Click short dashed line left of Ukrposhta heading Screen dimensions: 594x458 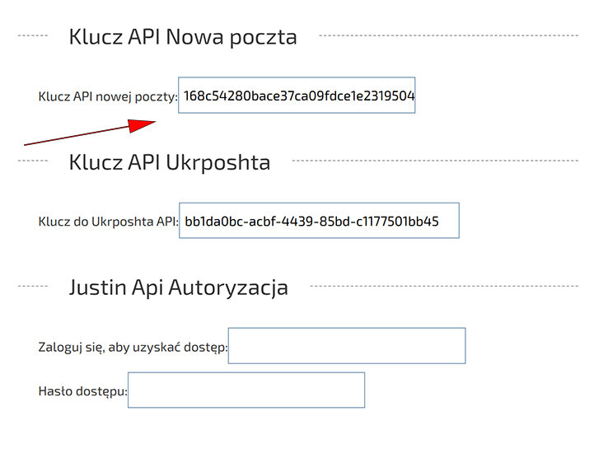pos(33,161)
